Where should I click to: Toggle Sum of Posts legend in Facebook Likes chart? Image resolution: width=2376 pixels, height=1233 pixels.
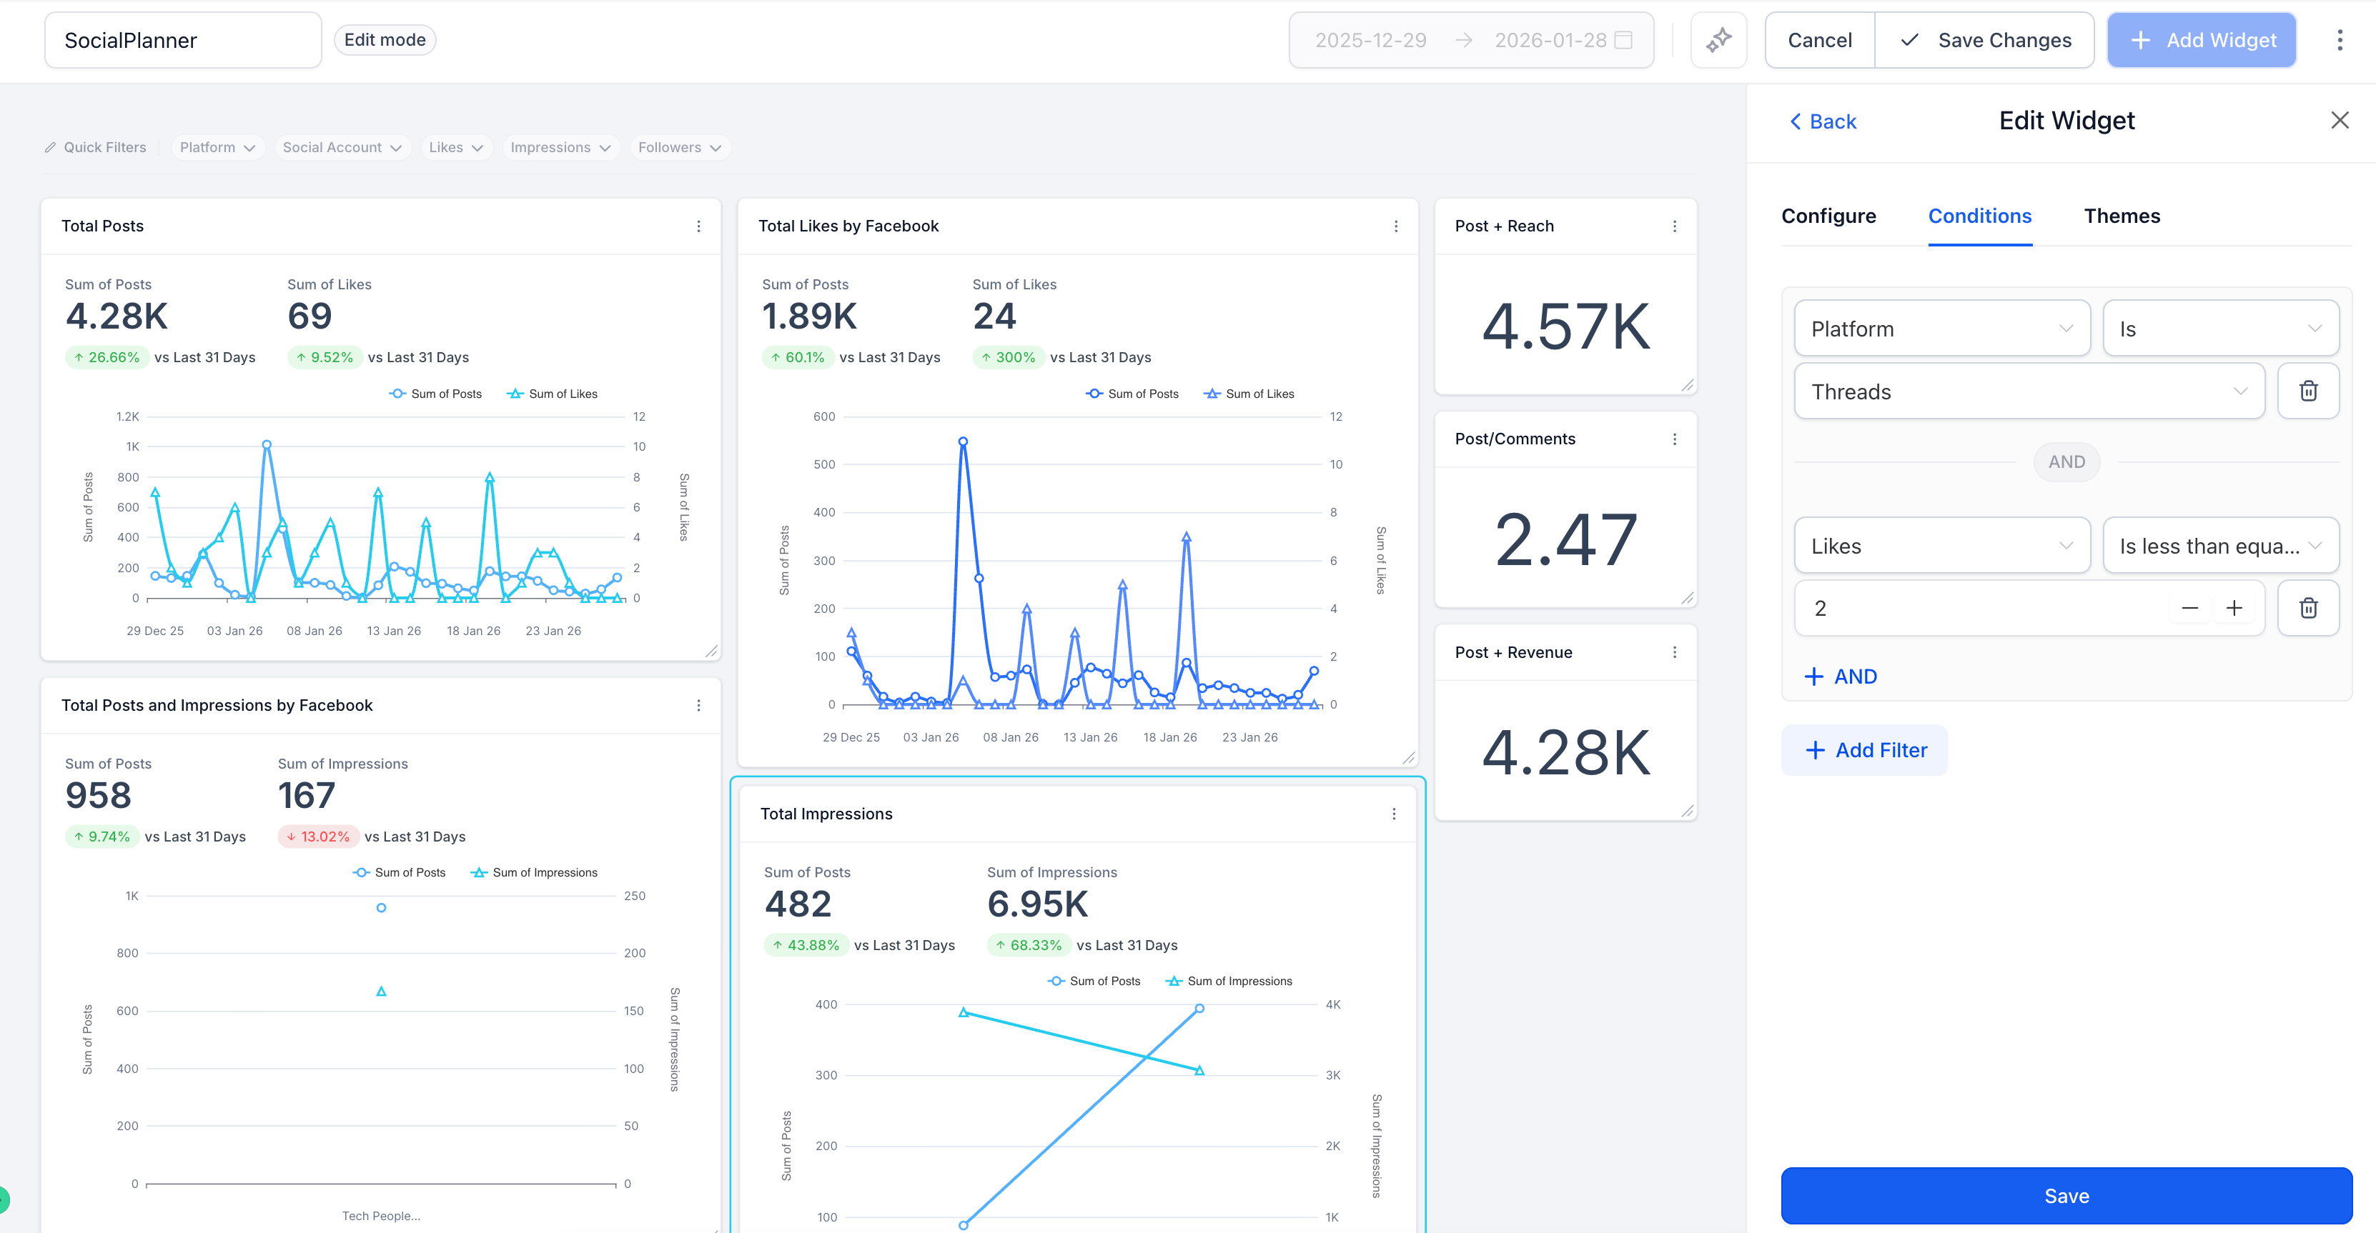[x=1133, y=394]
